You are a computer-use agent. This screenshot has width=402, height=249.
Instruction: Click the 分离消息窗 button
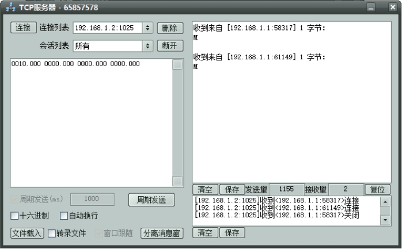(162, 233)
